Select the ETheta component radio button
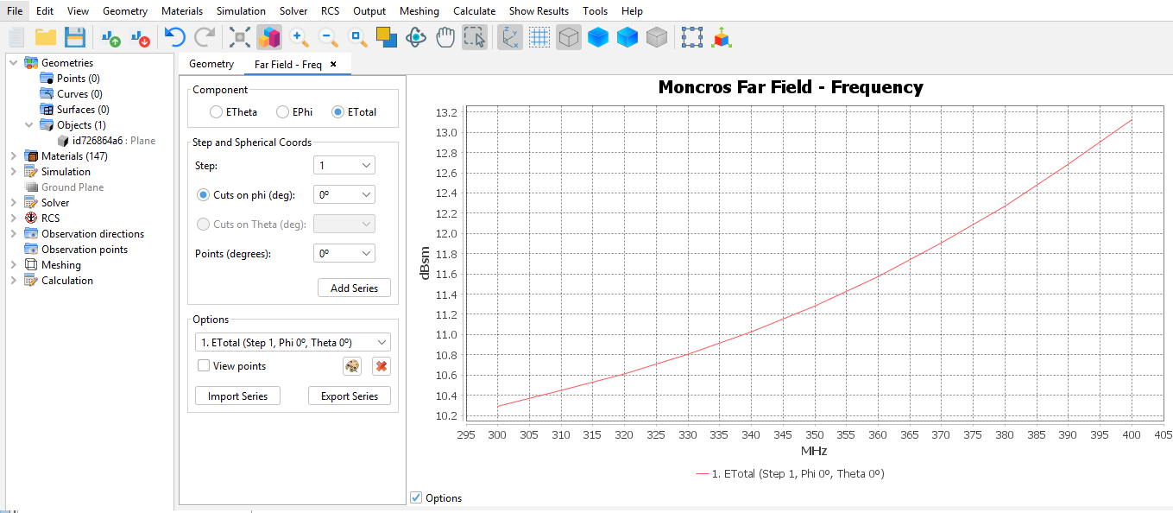1173x513 pixels. click(x=216, y=112)
